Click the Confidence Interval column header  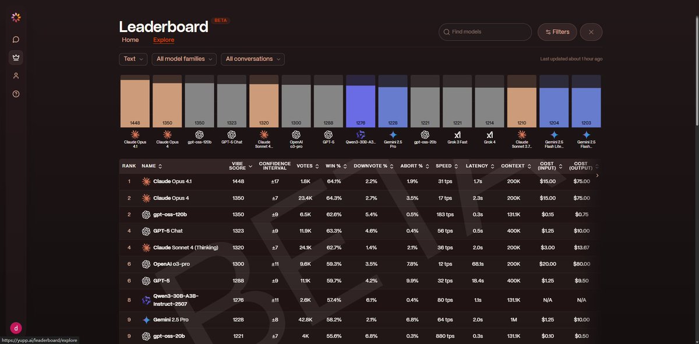point(275,166)
